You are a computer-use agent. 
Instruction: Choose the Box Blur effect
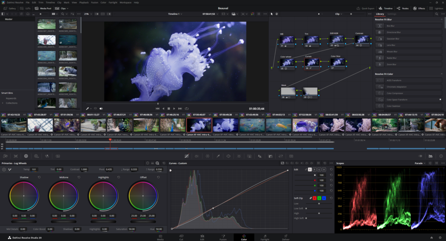pos(409,26)
